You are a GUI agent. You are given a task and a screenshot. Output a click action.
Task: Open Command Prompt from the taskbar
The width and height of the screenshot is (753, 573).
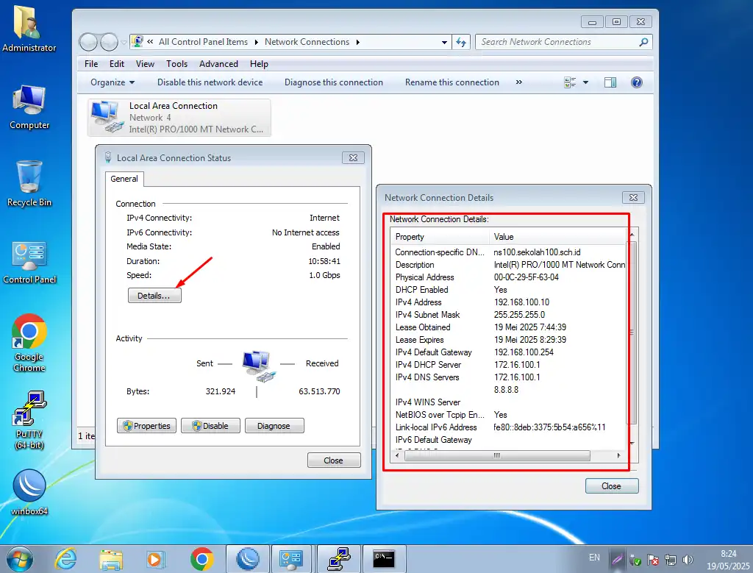[x=383, y=558]
